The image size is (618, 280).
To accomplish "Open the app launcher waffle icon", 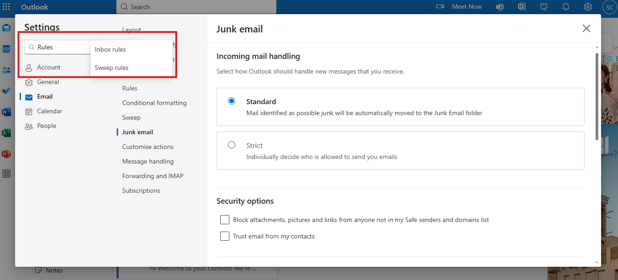I will [x=6, y=7].
